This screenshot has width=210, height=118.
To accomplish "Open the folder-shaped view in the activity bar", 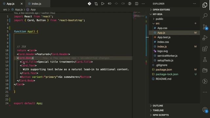I will [205, 70].
